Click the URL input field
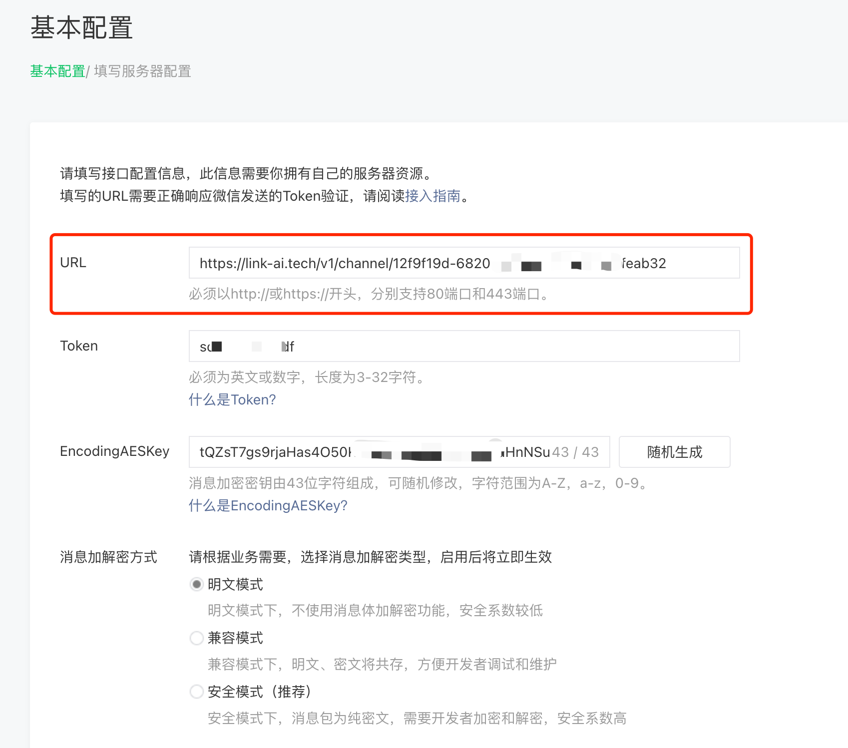The width and height of the screenshot is (848, 748). [x=464, y=263]
